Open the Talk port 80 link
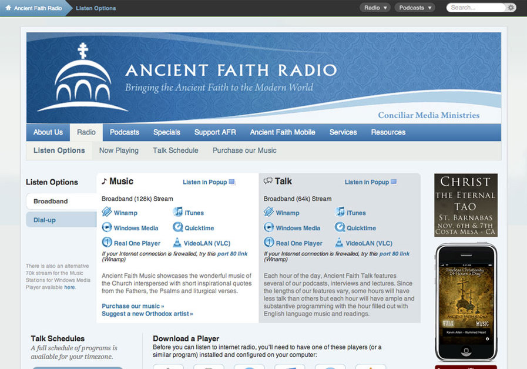The height and width of the screenshot is (369, 527). (394, 254)
